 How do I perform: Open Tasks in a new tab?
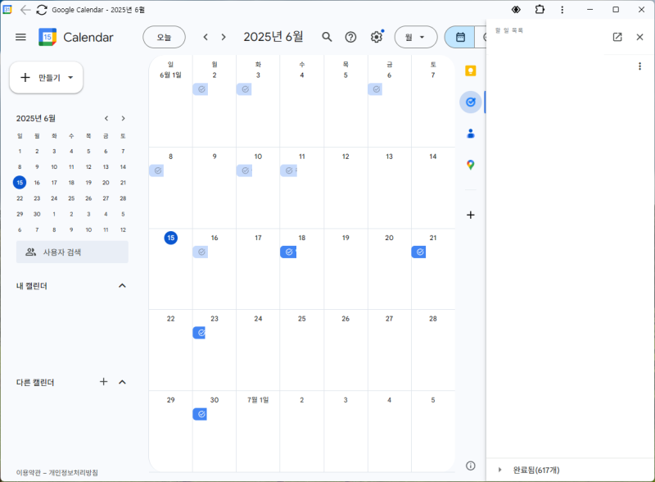(617, 37)
